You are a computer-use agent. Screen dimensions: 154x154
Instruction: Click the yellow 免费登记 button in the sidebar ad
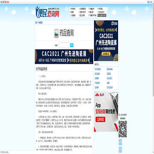106,54
